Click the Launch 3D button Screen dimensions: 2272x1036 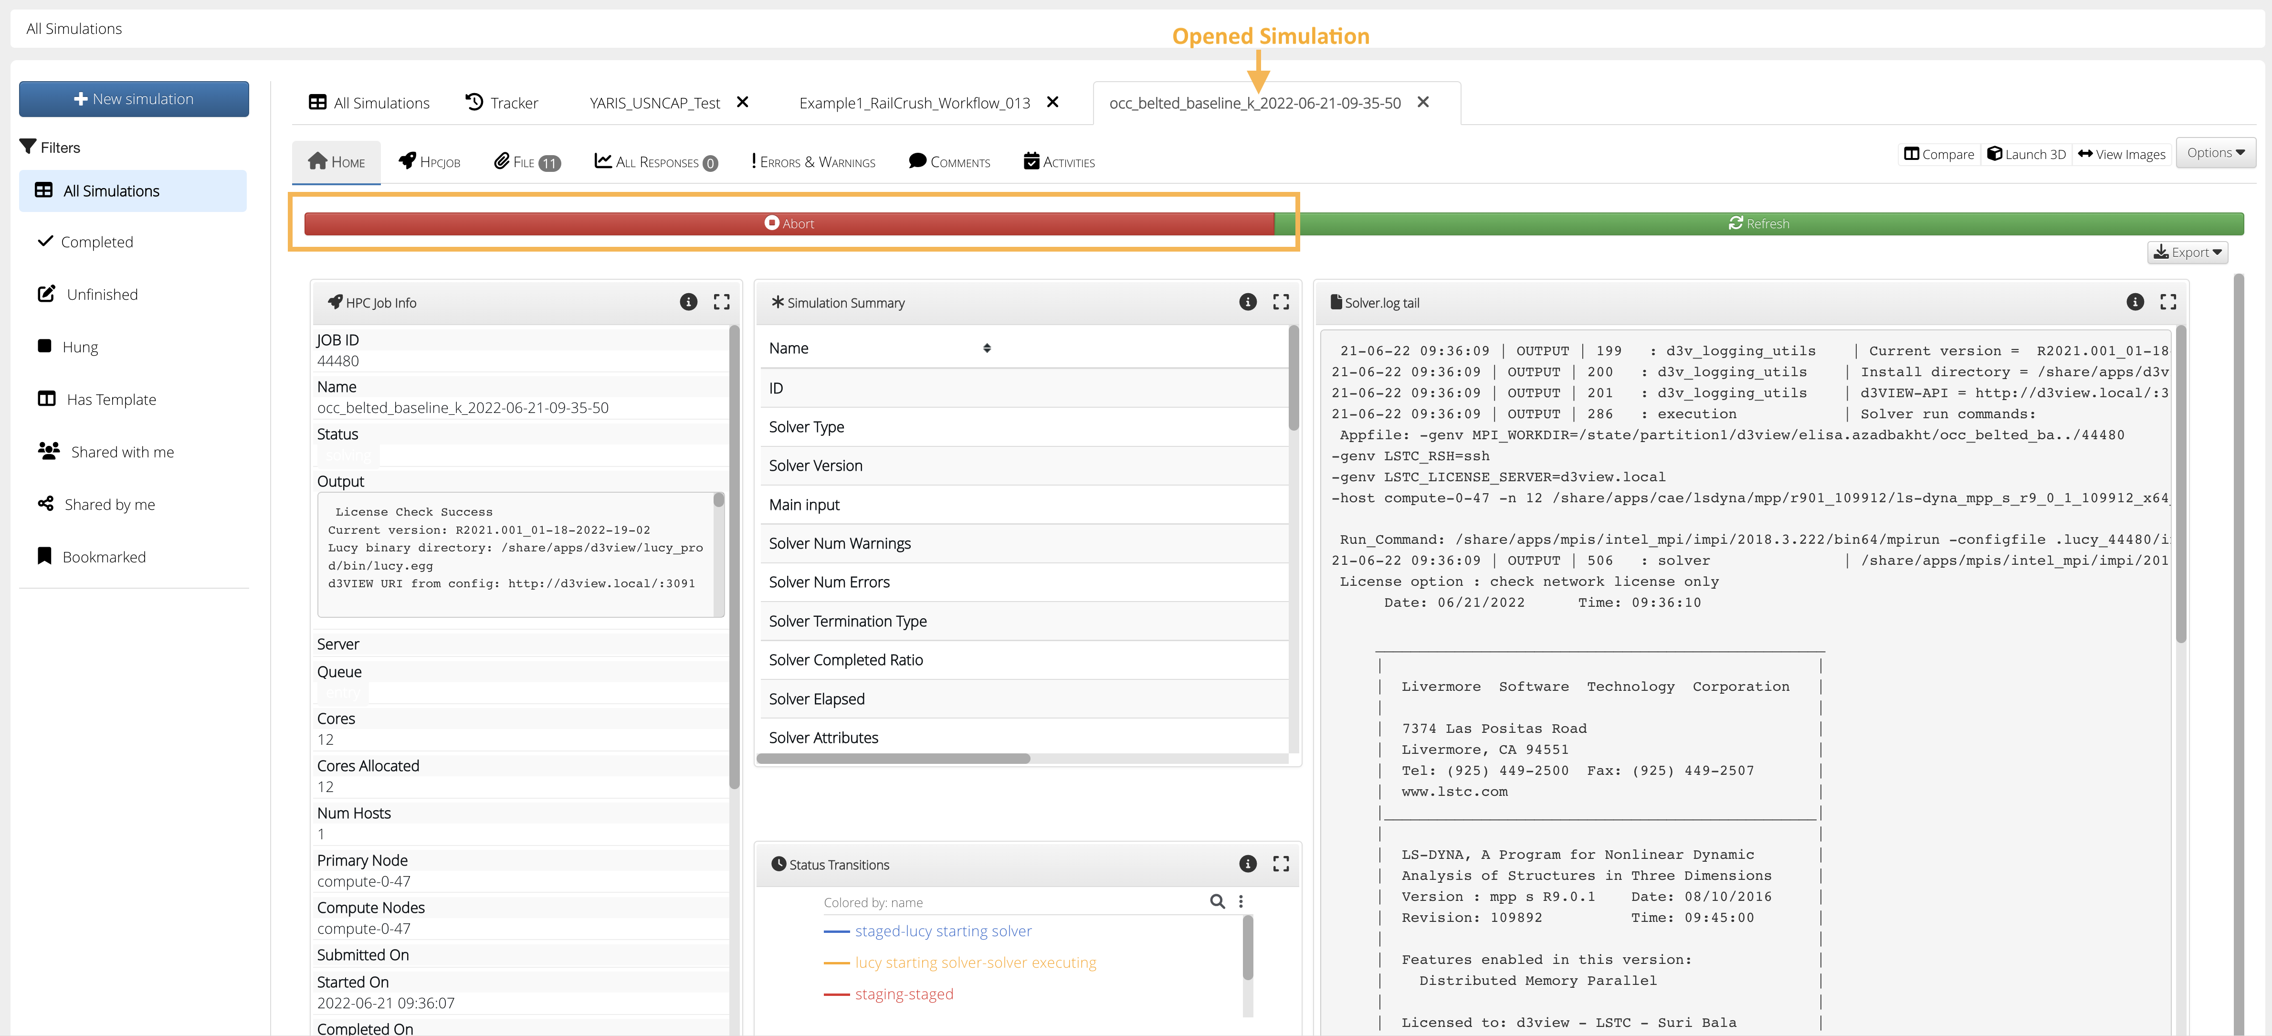(2026, 154)
